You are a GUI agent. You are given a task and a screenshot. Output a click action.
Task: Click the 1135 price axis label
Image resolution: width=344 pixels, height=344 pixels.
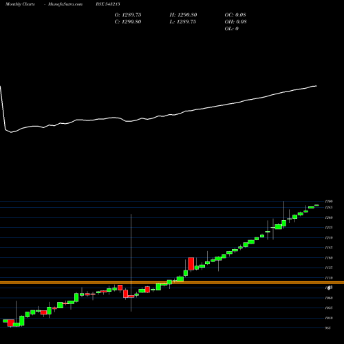329,268
